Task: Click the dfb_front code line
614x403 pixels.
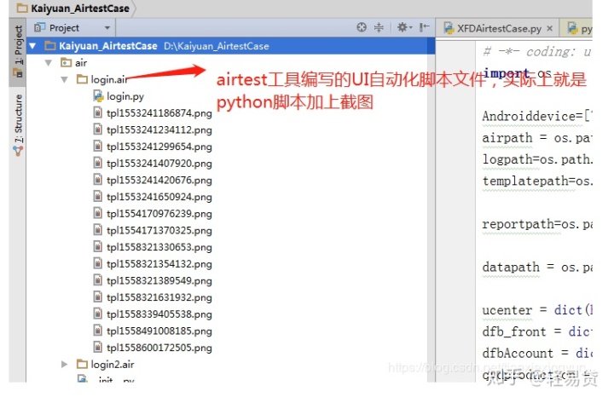Action: pos(537,331)
